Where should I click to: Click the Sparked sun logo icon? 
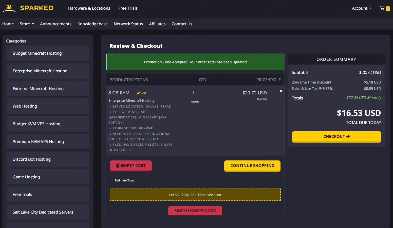9,8
